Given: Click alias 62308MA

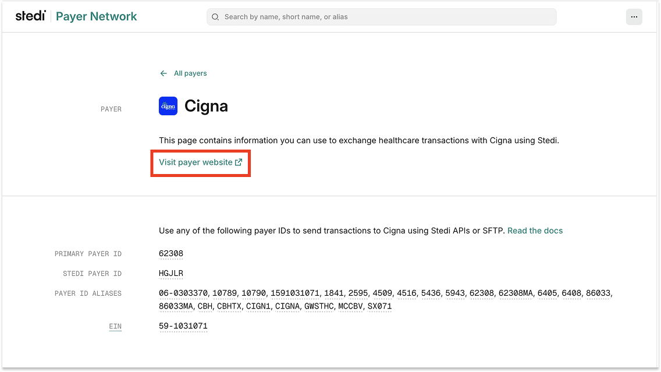Looking at the screenshot, I should pyautogui.click(x=516, y=293).
